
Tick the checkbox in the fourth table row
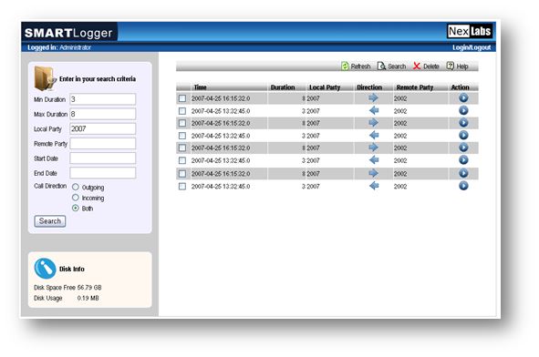pos(182,136)
